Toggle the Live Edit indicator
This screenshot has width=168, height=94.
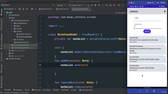click(x=121, y=13)
